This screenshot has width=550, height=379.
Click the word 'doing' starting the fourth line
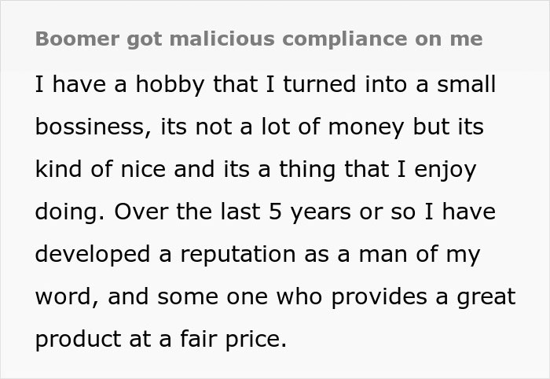[x=70, y=212]
